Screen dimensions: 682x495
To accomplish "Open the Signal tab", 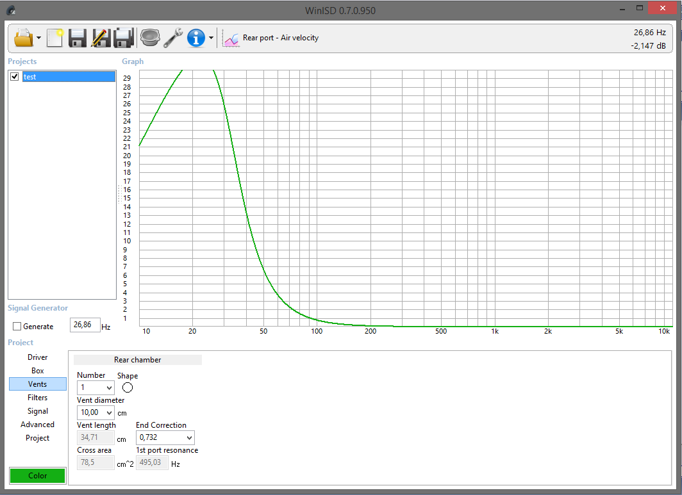I will tap(37, 411).
